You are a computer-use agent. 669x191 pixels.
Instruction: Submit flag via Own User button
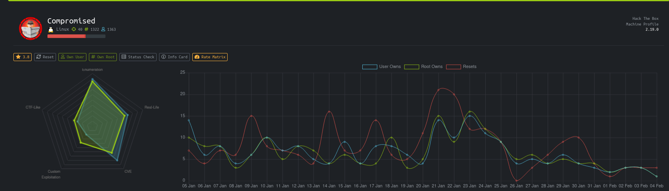click(72, 57)
